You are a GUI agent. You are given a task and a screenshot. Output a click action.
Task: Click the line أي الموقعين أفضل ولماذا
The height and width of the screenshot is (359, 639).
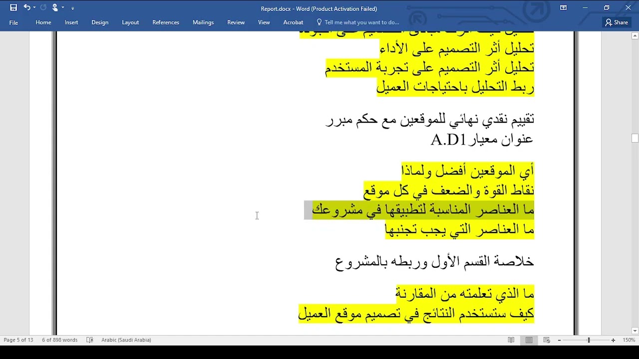468,171
